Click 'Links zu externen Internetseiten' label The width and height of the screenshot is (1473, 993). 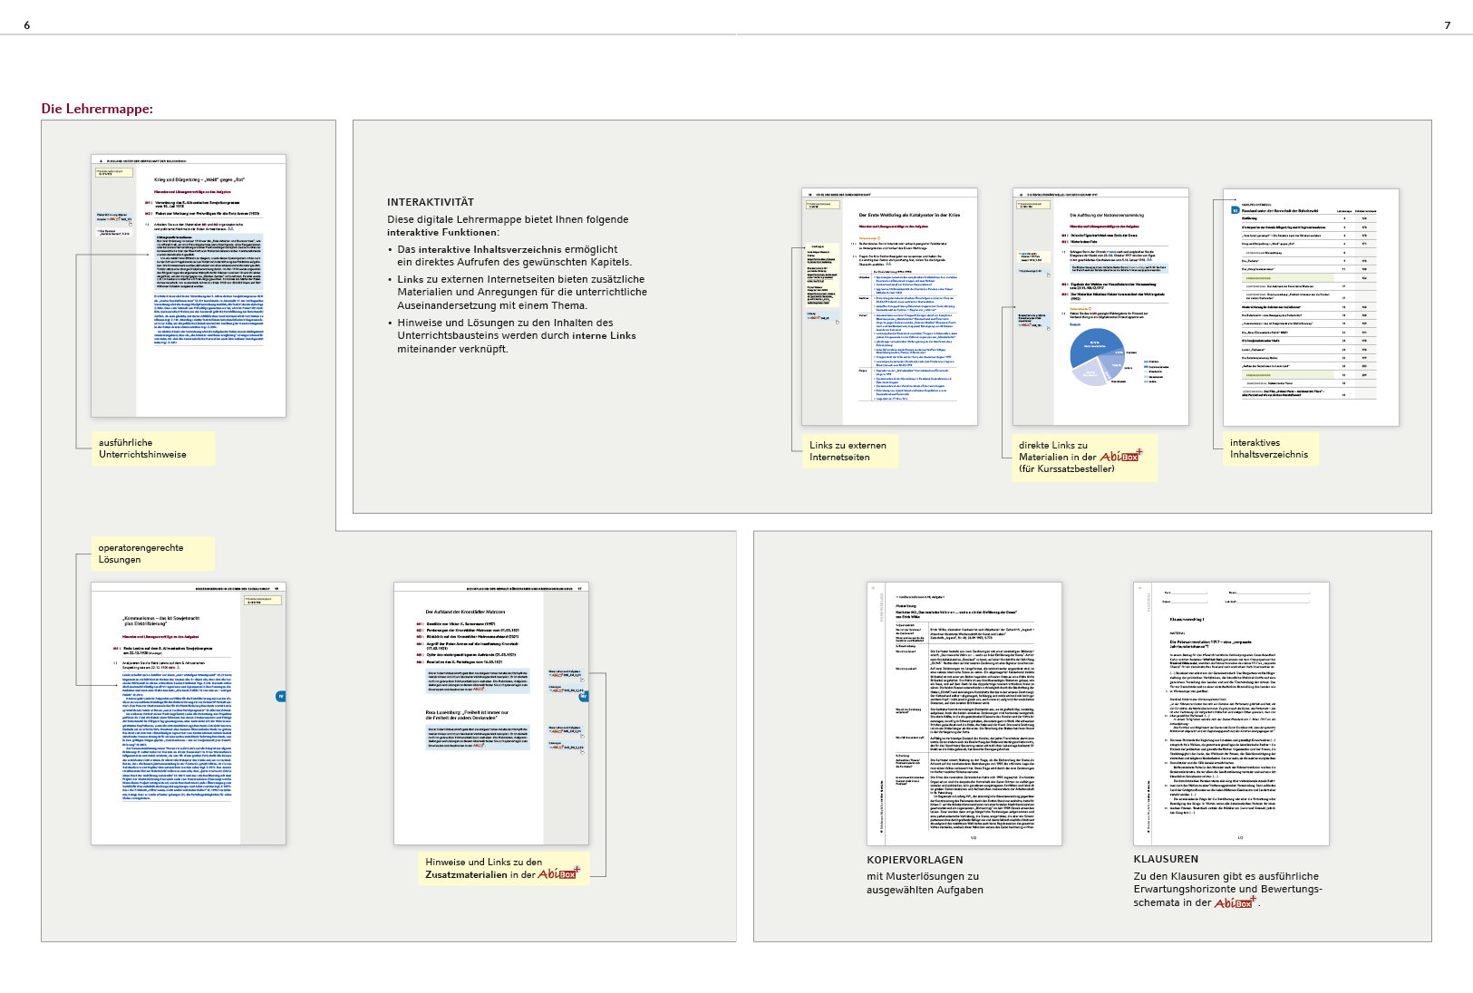(x=848, y=451)
